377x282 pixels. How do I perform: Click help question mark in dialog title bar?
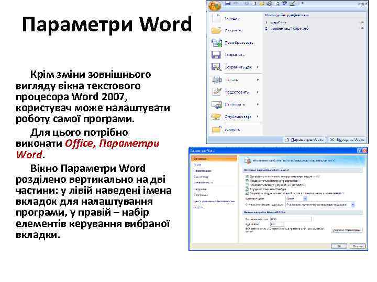(359, 150)
